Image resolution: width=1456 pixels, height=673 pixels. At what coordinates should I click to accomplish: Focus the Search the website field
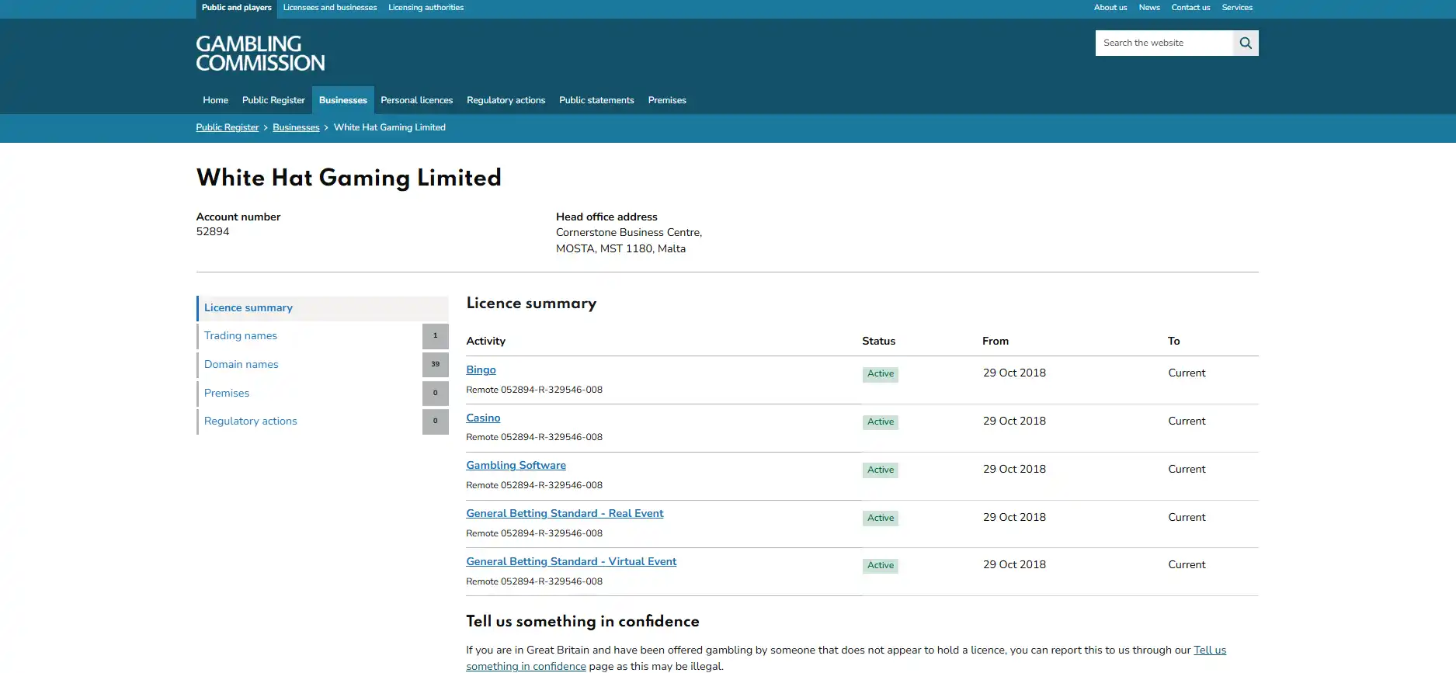pos(1164,43)
